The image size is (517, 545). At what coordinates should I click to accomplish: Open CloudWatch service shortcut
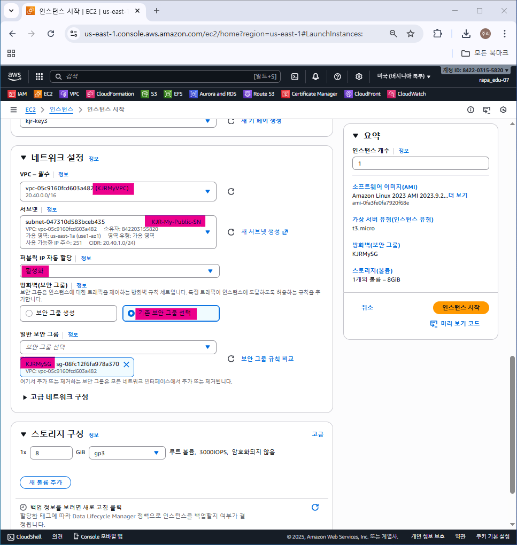(406, 94)
